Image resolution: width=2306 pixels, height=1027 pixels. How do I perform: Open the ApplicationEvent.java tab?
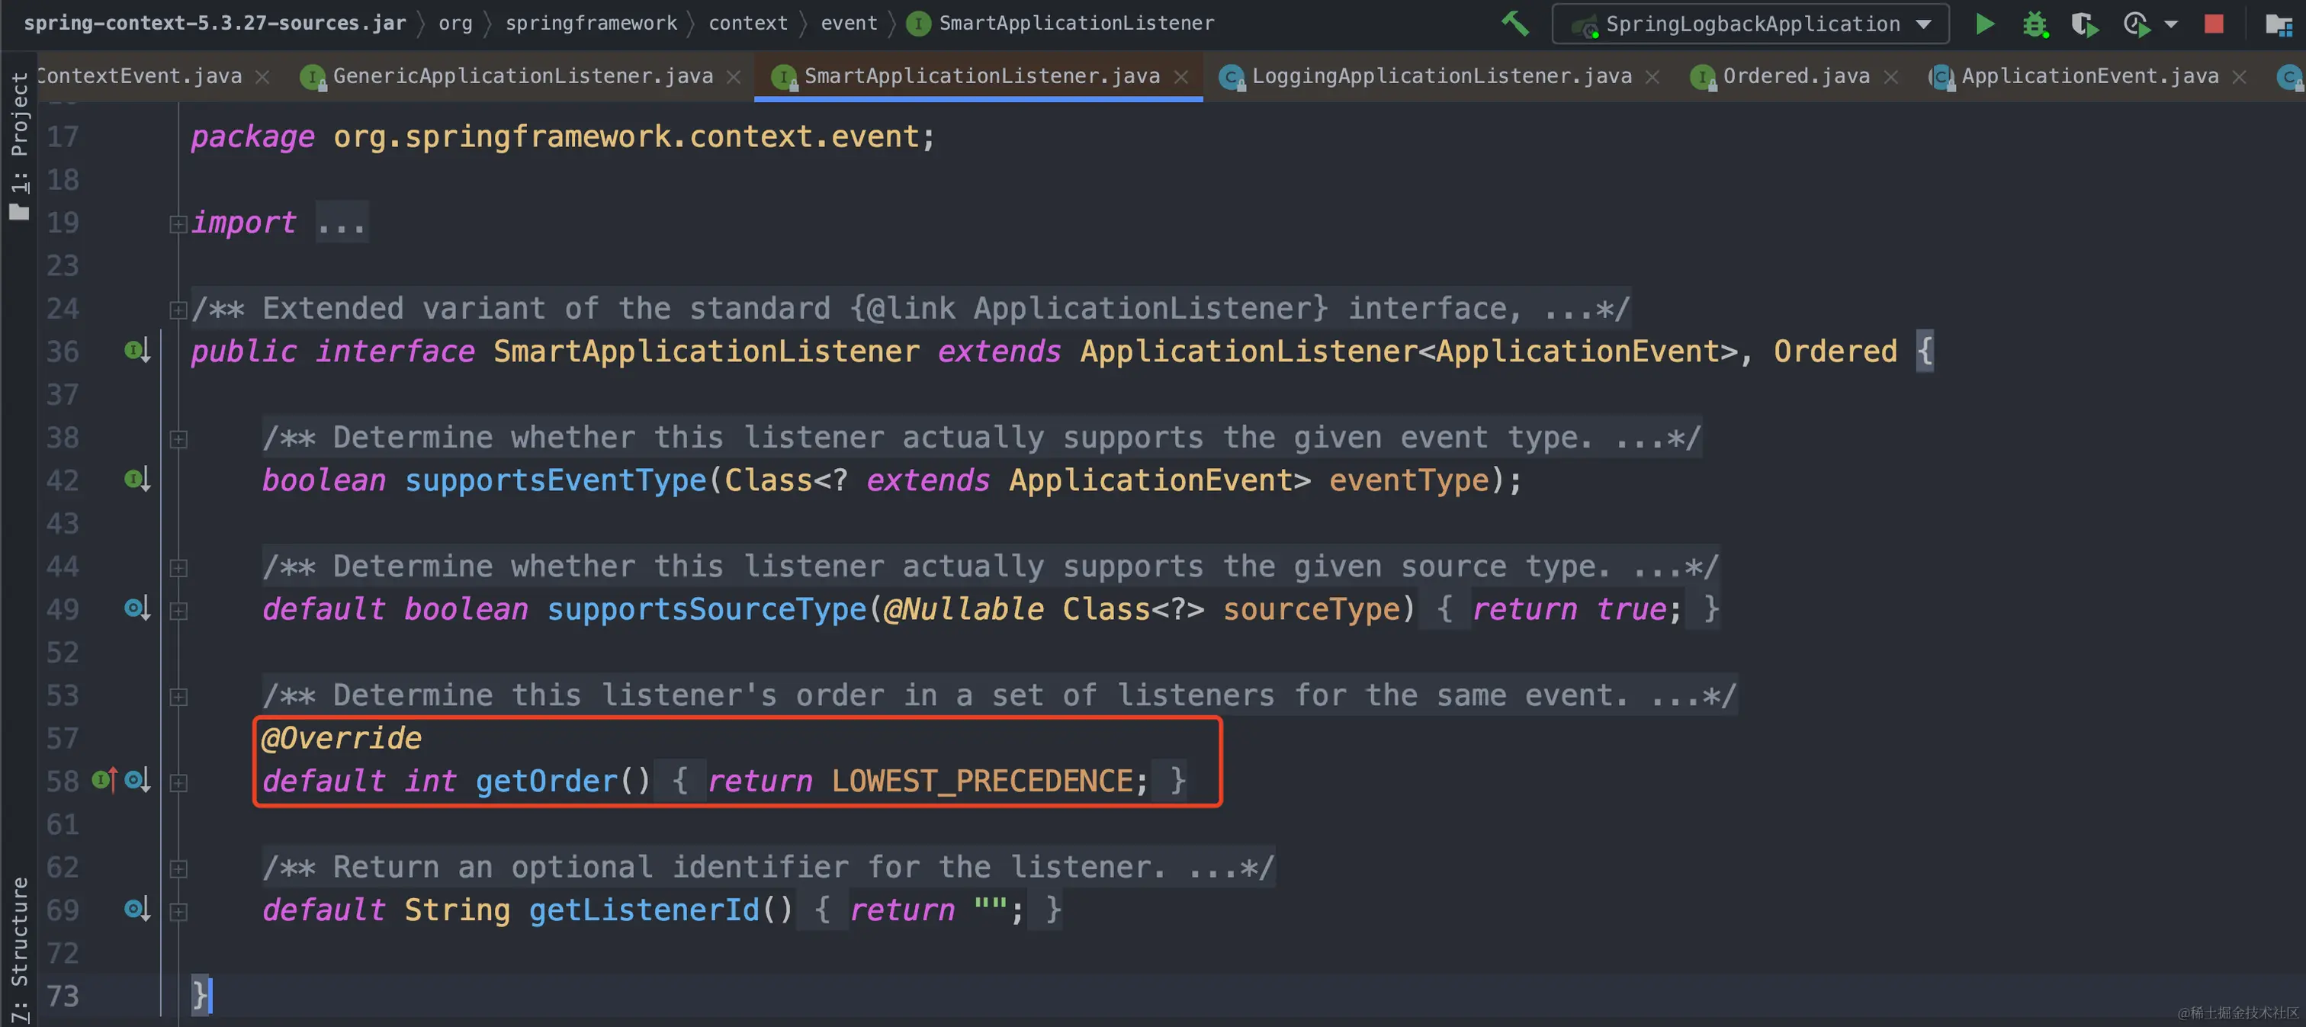coord(2089,76)
